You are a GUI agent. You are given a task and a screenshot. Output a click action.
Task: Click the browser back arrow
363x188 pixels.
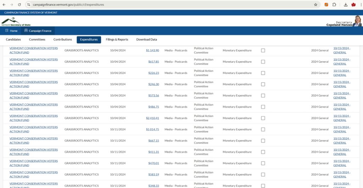click(4, 5)
